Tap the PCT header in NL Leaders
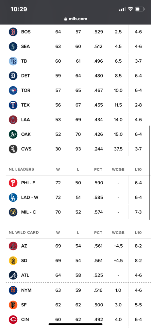Viewport: 151px width, 328px height. [98, 170]
